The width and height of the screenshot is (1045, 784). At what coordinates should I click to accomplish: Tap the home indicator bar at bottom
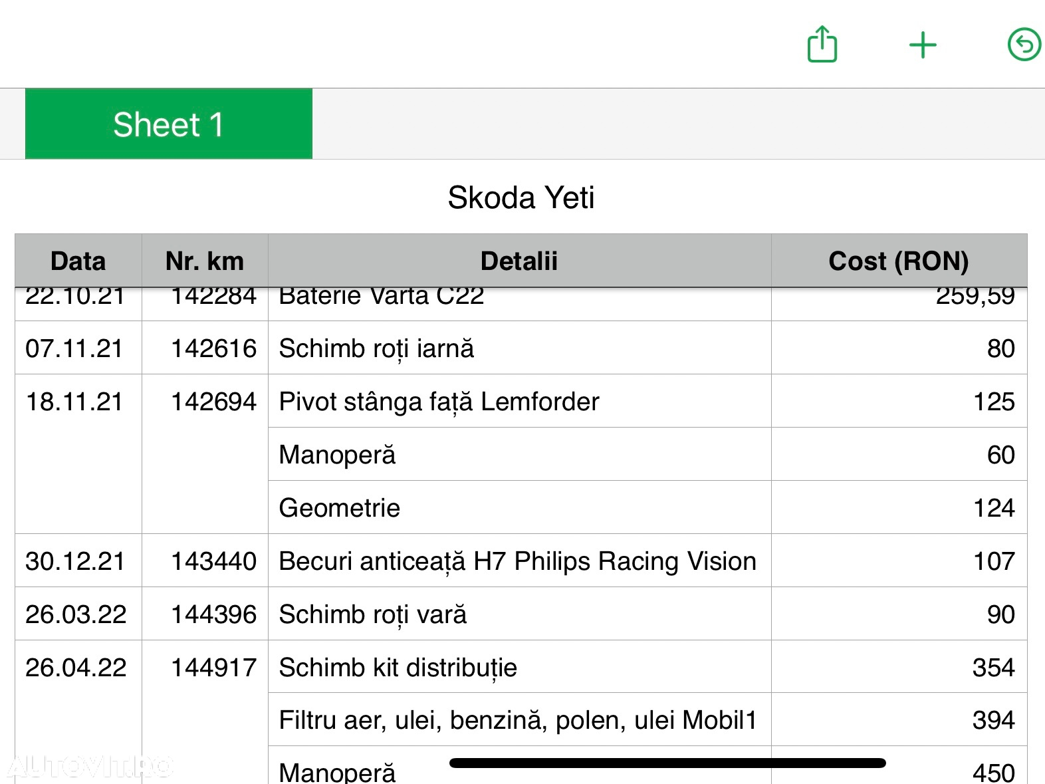pos(667,763)
